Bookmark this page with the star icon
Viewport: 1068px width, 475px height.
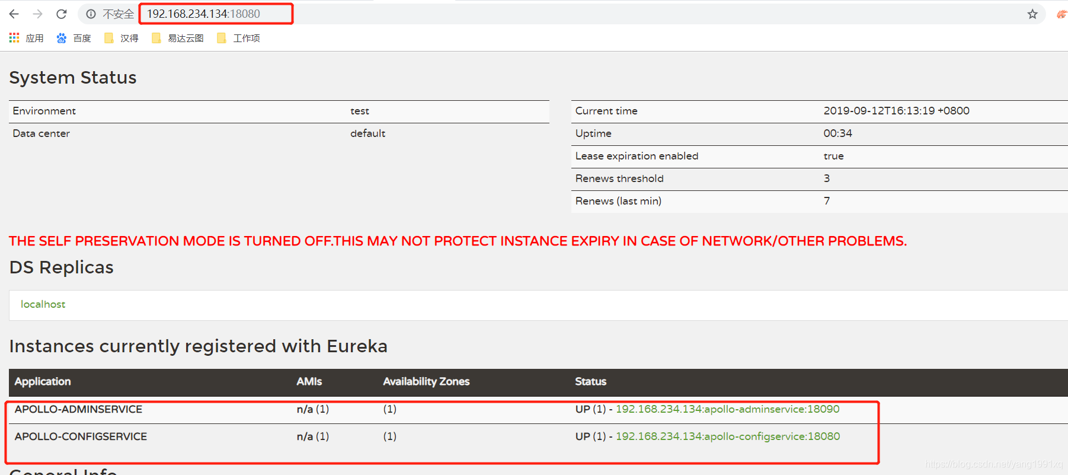point(1032,14)
